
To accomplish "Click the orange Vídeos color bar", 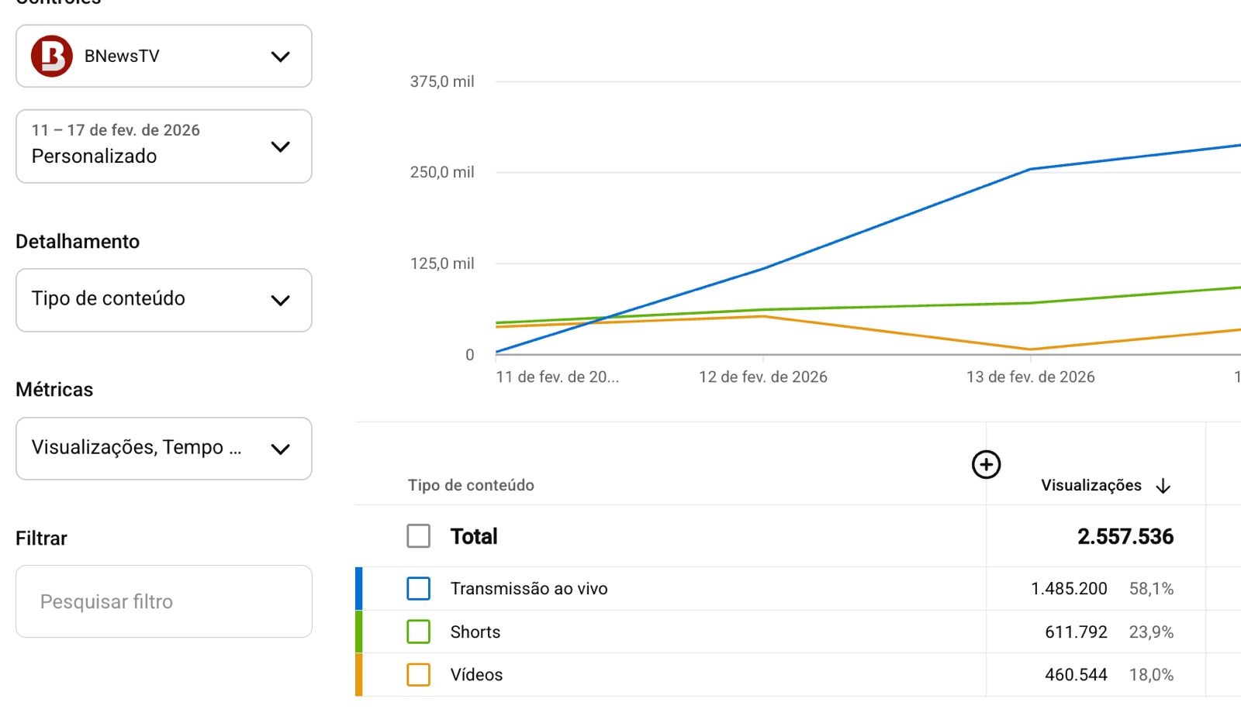I will pyautogui.click(x=359, y=675).
